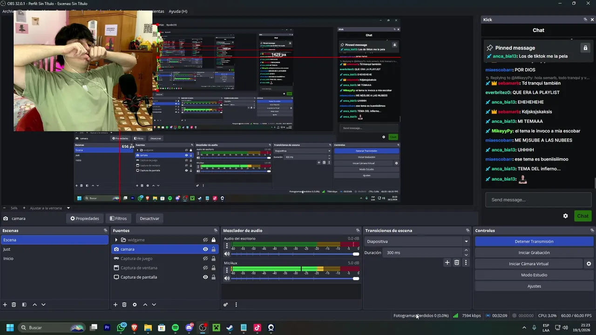Image resolution: width=596 pixels, height=335 pixels.
Task: Move source down arrow in Fuentes toolbar
Action: pyautogui.click(x=154, y=305)
